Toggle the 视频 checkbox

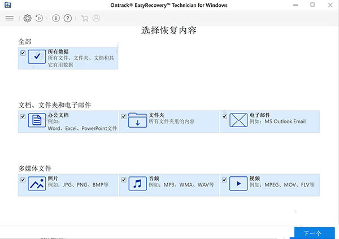pos(225,180)
